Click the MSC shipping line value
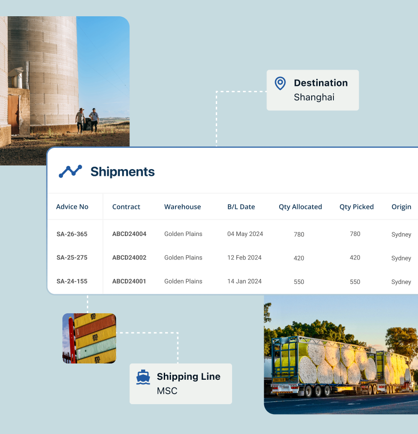The width and height of the screenshot is (418, 434). [167, 391]
